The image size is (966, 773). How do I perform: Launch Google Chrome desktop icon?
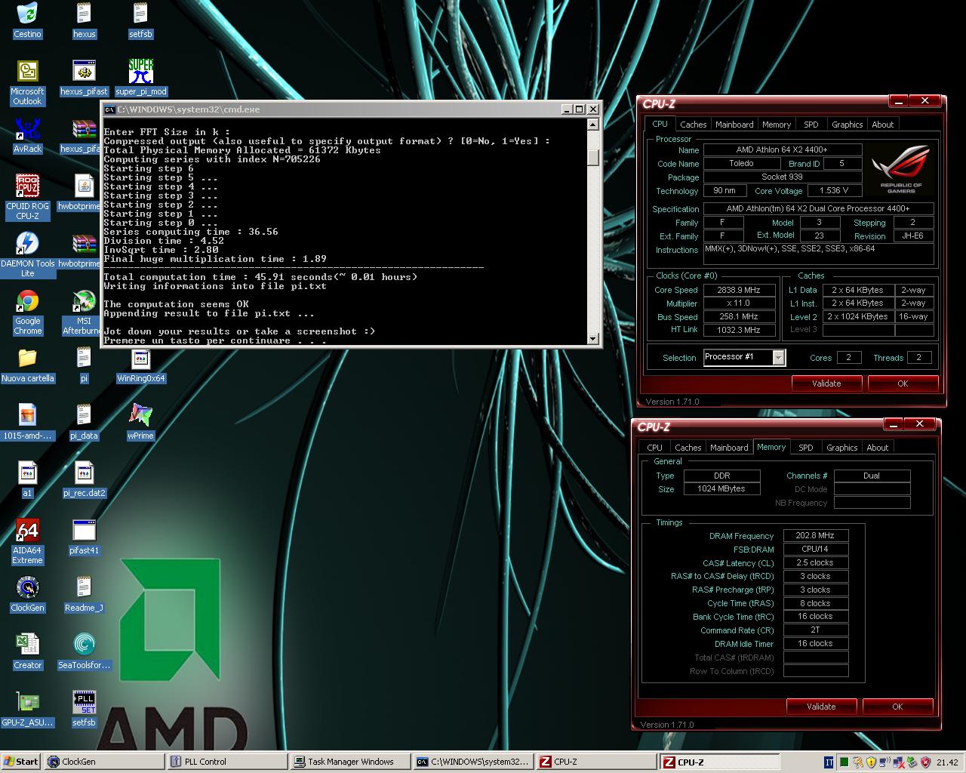pyautogui.click(x=27, y=312)
